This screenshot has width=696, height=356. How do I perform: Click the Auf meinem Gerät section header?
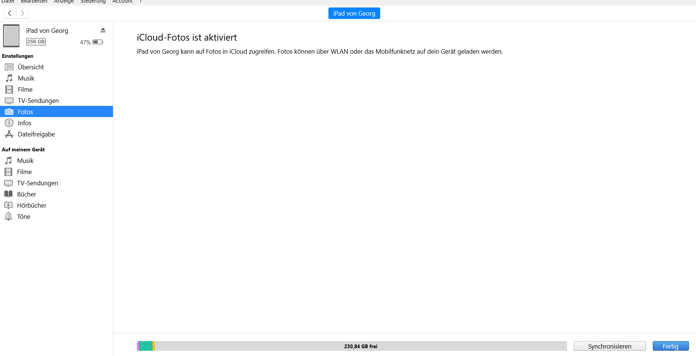click(23, 149)
